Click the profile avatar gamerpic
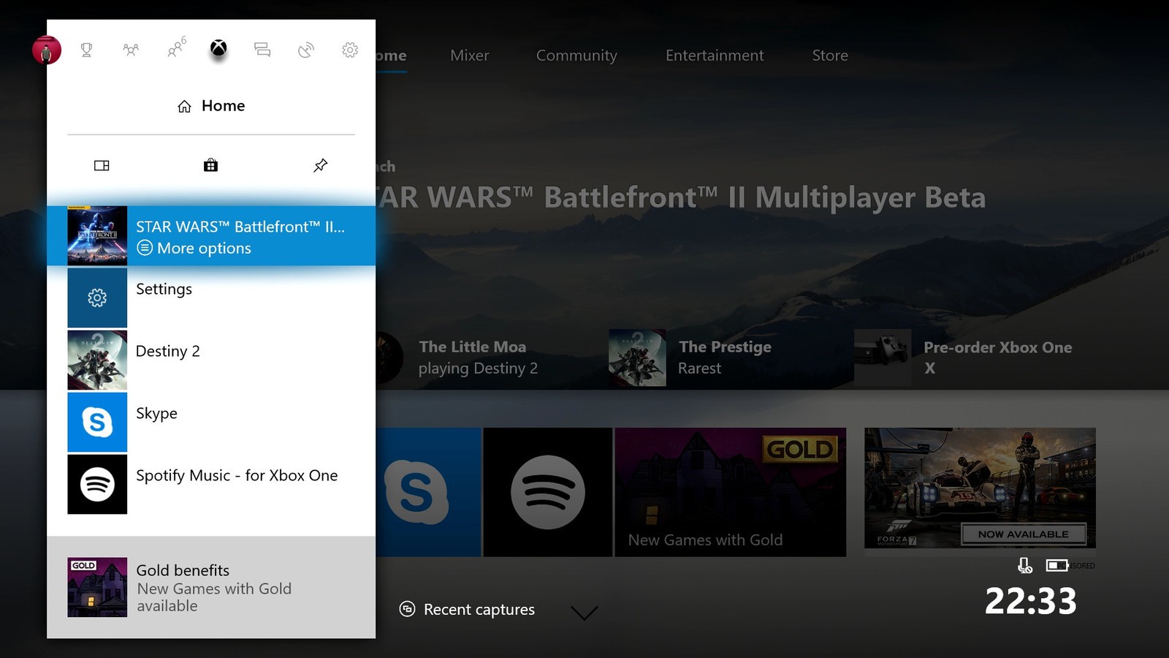The image size is (1169, 658). click(47, 50)
